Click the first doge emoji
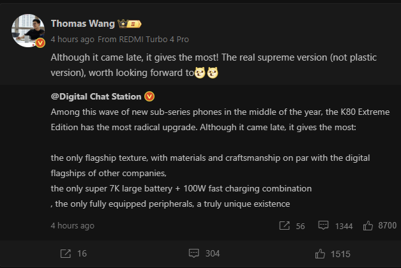The width and height of the screenshot is (401, 268). [200, 73]
